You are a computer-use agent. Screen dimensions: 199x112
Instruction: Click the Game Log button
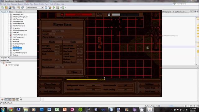point(150,88)
